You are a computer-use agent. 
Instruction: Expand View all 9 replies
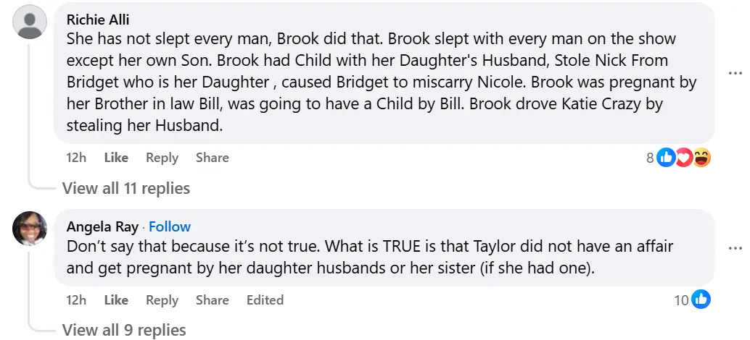click(124, 331)
